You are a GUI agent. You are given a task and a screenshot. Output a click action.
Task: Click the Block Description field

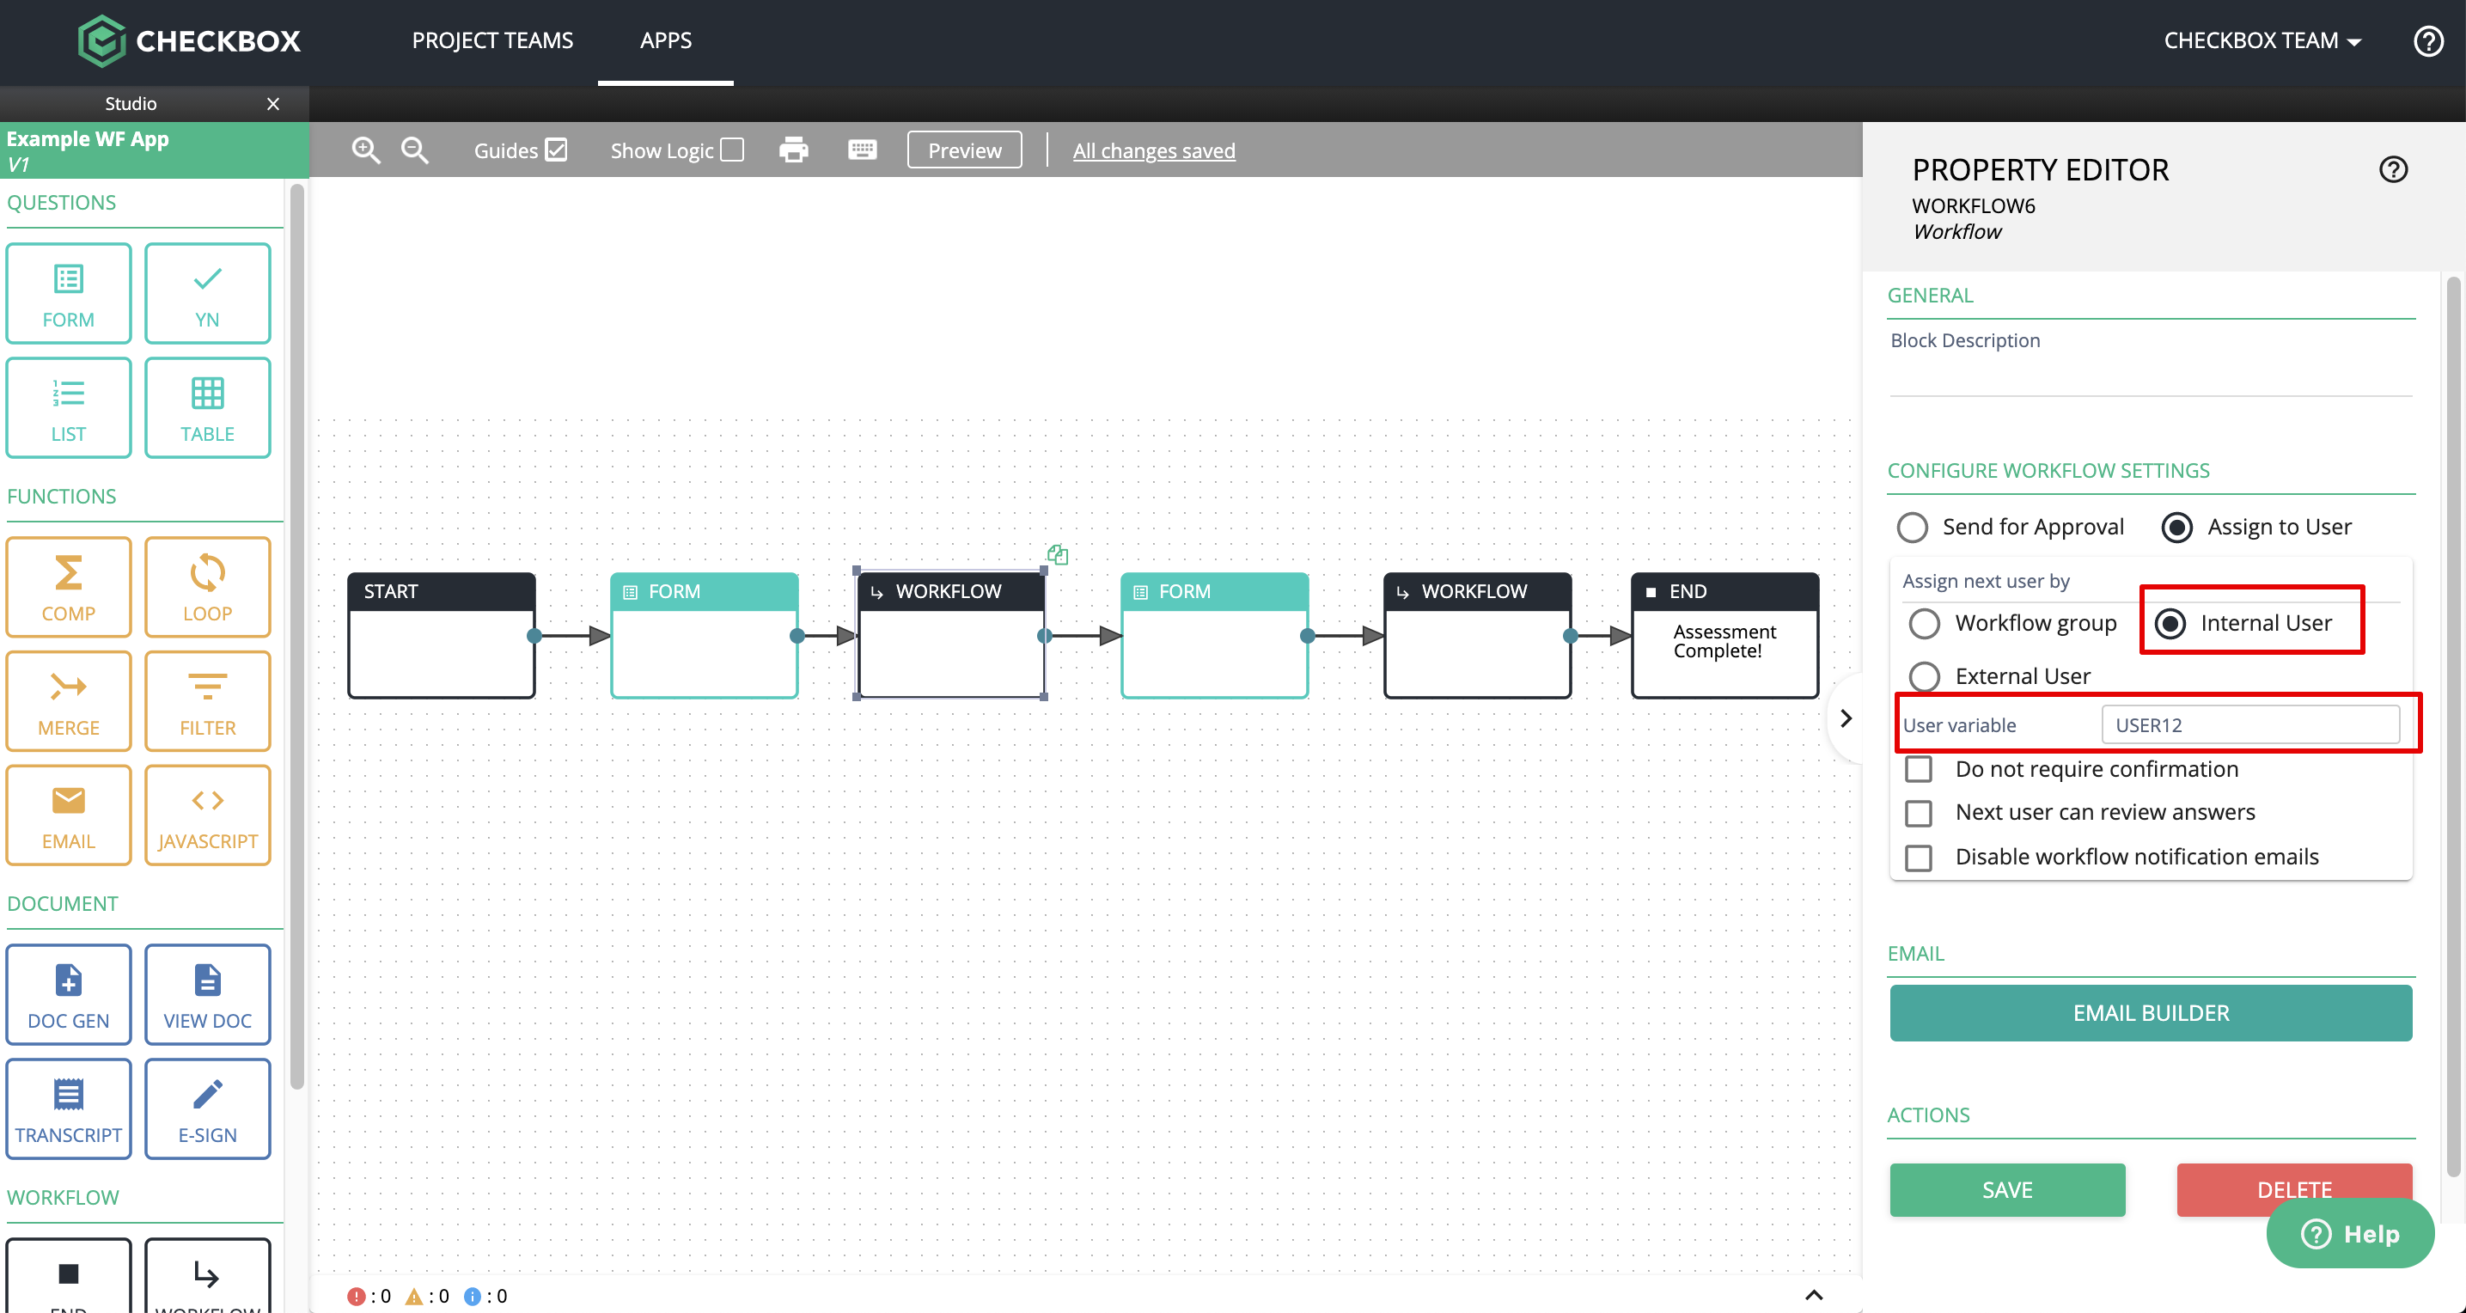2150,376
